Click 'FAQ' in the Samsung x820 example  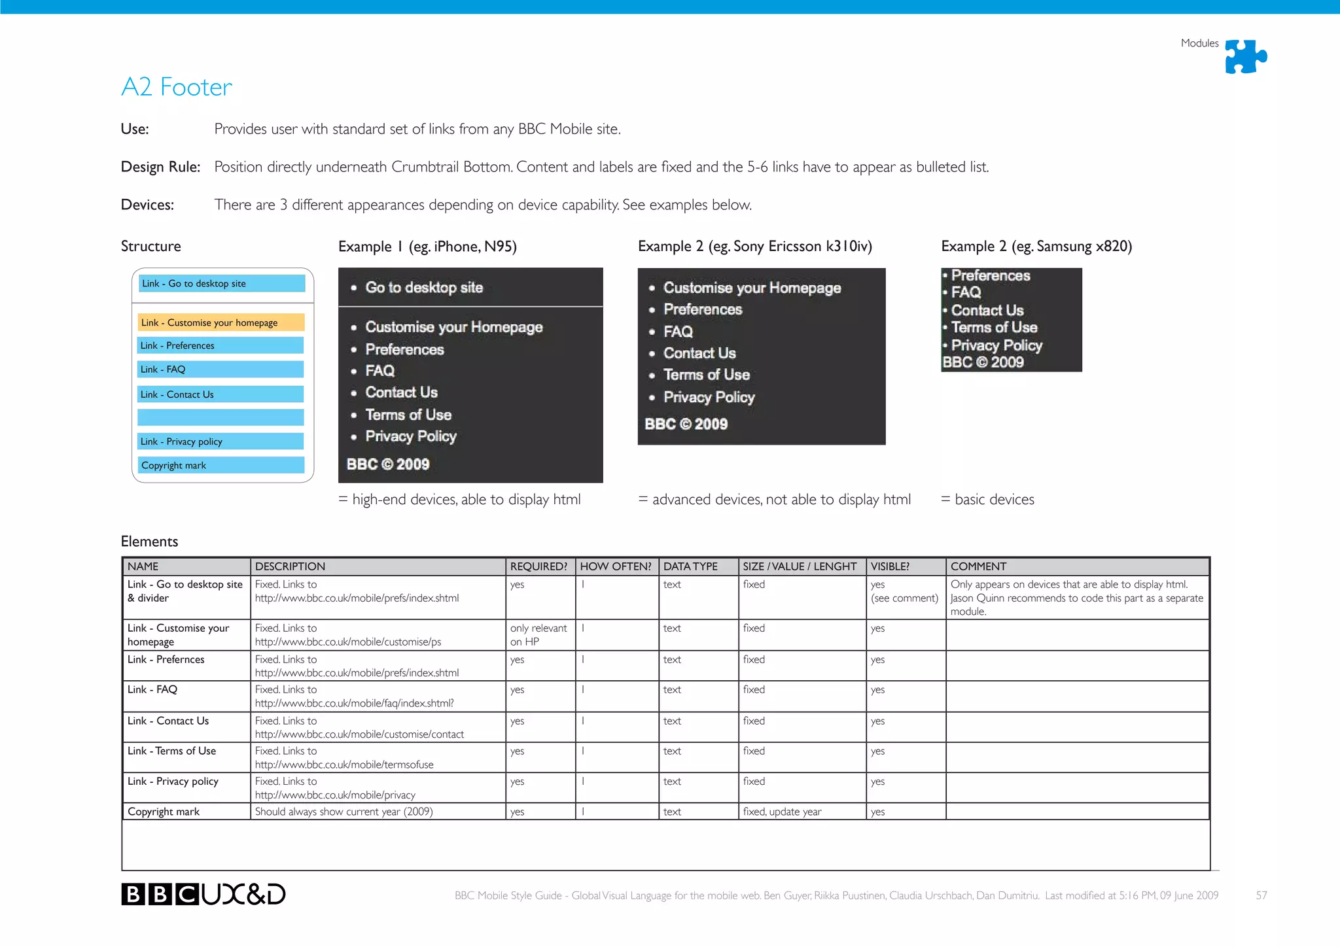(966, 292)
